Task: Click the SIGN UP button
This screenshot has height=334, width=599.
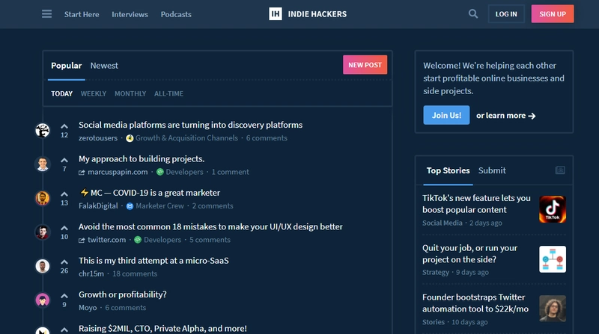Action: click(553, 14)
